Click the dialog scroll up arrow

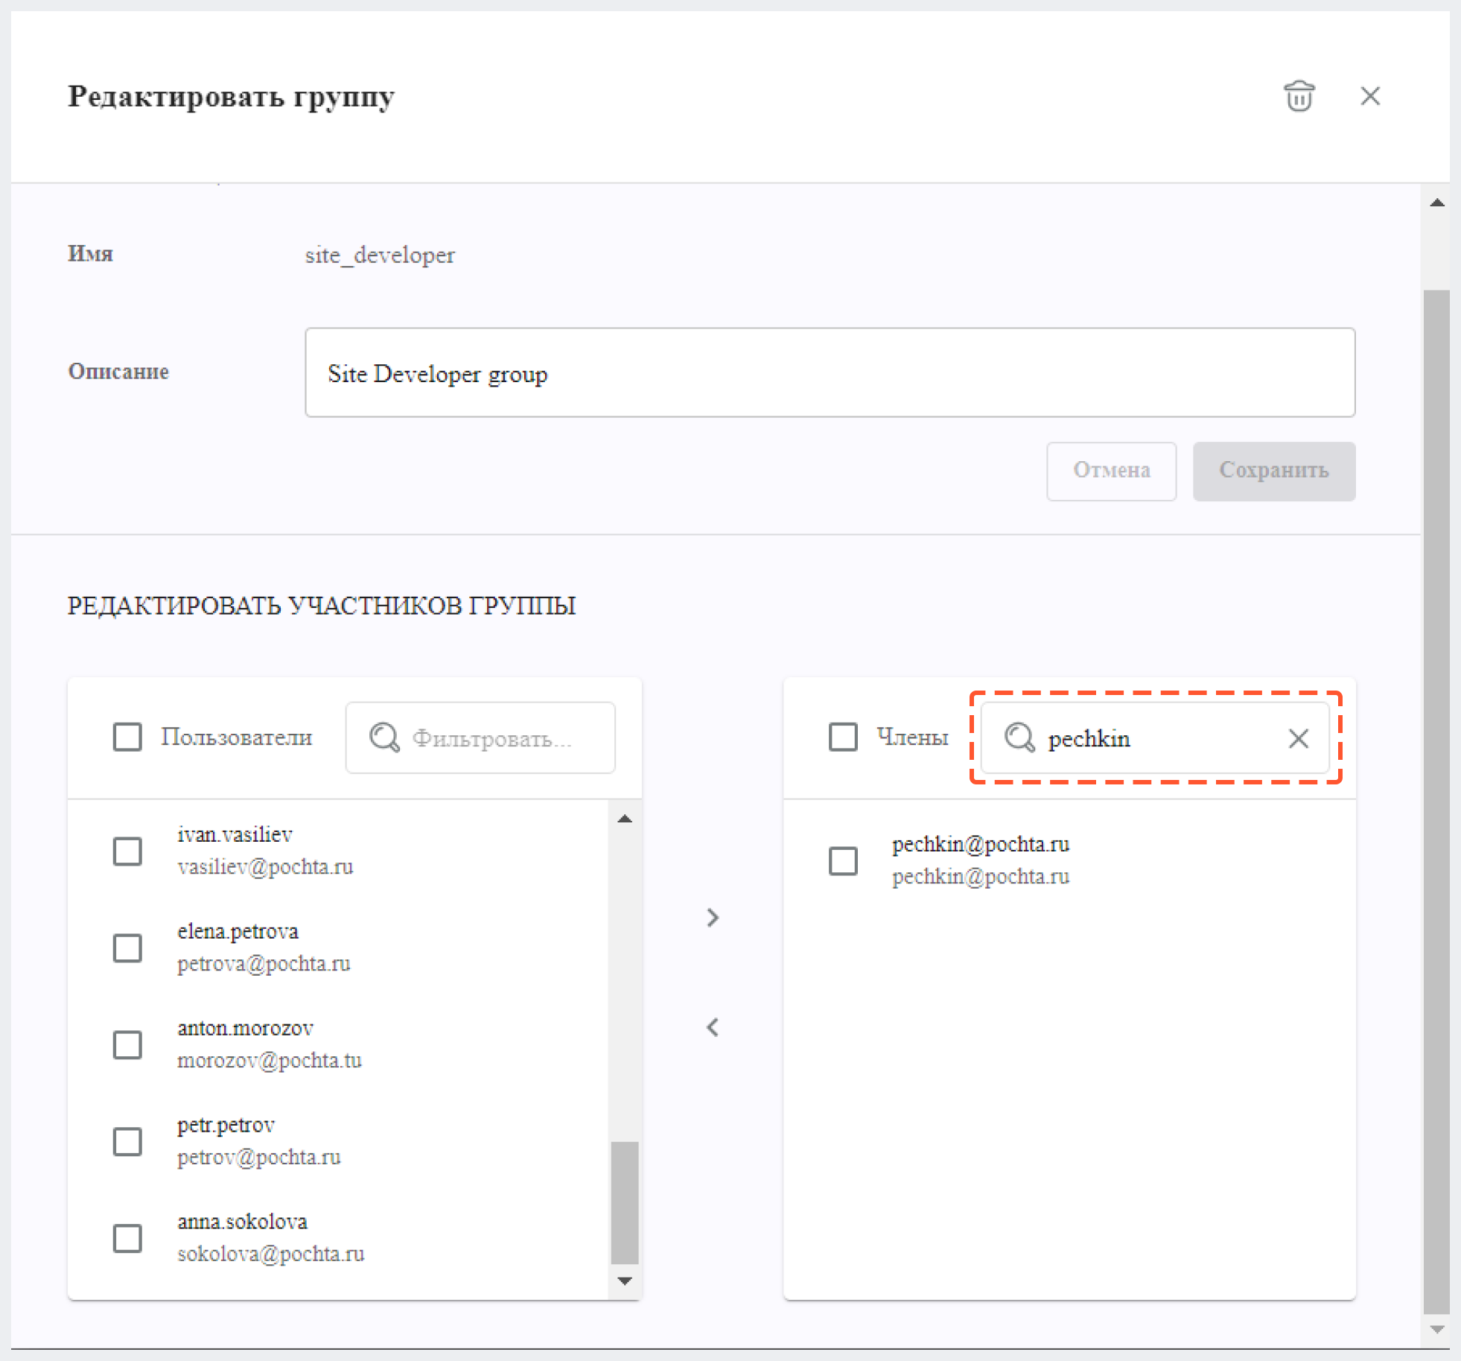[x=1437, y=202]
